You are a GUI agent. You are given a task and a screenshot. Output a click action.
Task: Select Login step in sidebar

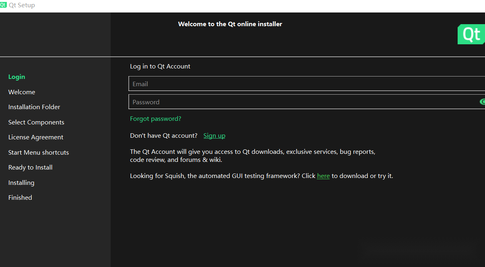coord(17,77)
